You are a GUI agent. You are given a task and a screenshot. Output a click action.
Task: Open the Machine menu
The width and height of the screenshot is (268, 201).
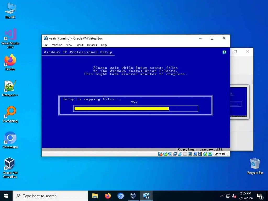coord(57,45)
